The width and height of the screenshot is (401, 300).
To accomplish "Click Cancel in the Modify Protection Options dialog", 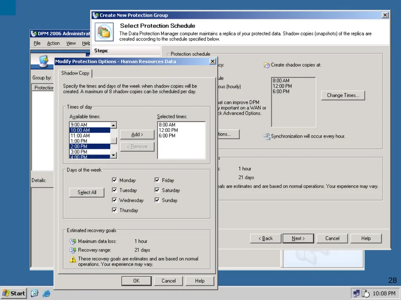I will (168, 281).
